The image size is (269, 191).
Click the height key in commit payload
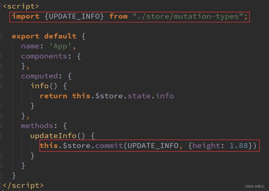pos(204,146)
